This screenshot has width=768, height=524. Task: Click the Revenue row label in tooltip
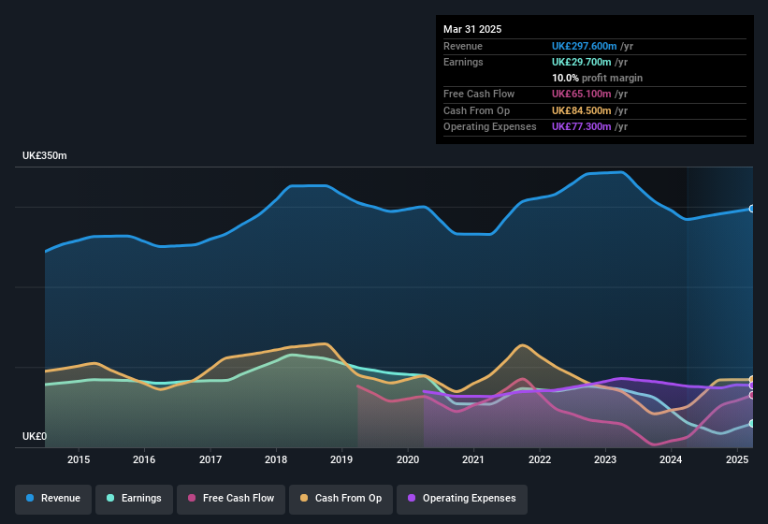coord(463,46)
